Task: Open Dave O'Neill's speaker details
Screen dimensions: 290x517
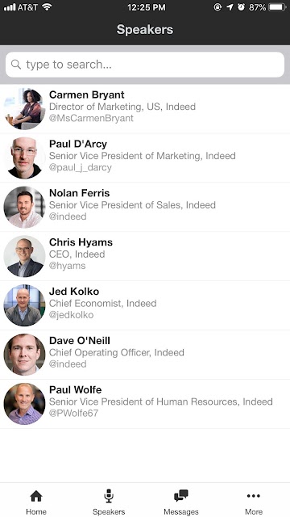Action: coord(145,355)
